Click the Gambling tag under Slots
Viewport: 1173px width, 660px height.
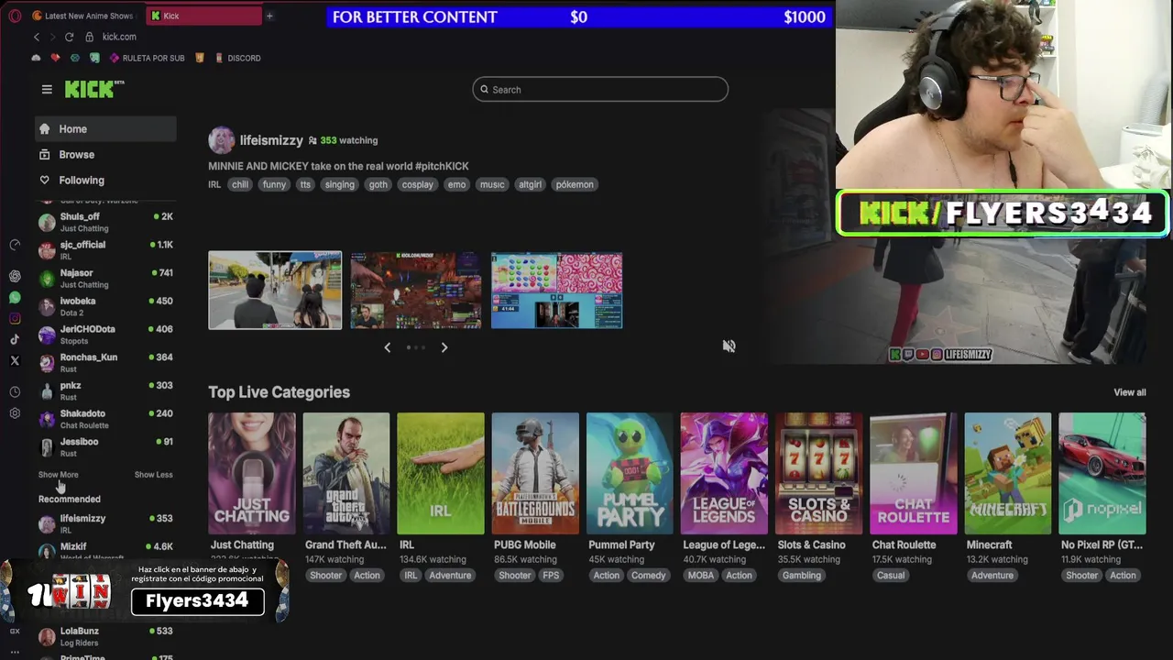(801, 576)
